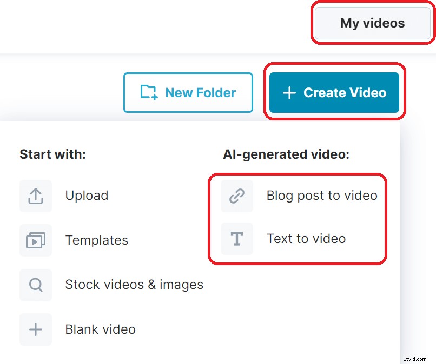Click the New Folder button
Viewport: 436px width, 364px height.
pyautogui.click(x=188, y=92)
